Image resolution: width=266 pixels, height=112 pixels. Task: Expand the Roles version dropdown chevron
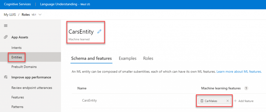[x=40, y=15]
